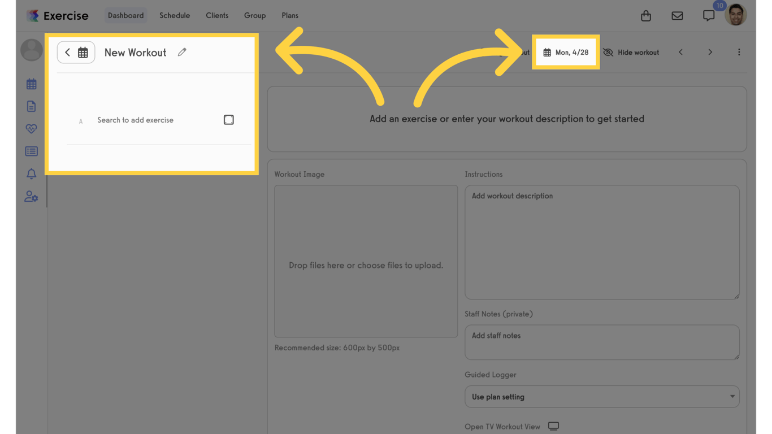Select the Plans tab
772x434 pixels.
tap(290, 16)
